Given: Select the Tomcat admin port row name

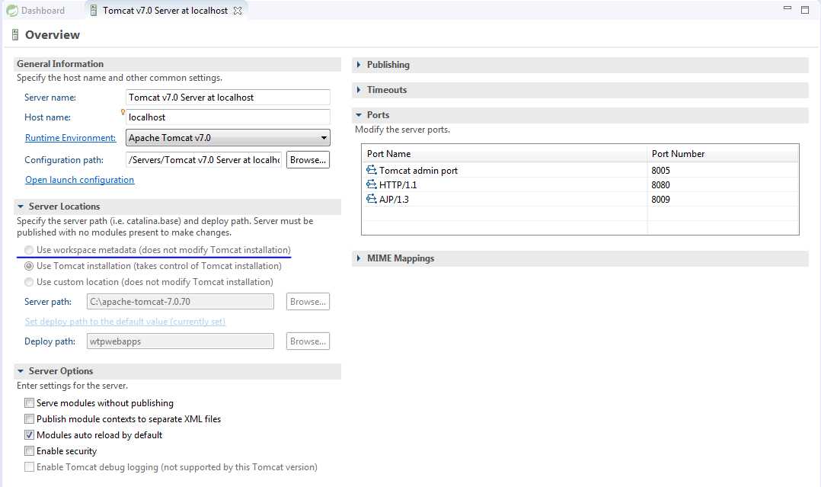Looking at the screenshot, I should click(418, 171).
